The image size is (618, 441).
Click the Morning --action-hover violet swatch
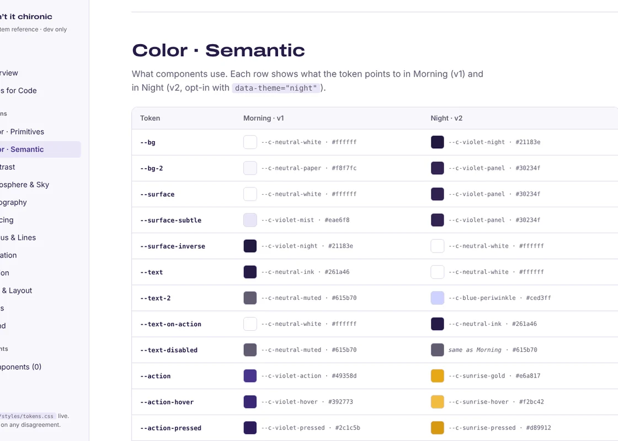coord(250,402)
